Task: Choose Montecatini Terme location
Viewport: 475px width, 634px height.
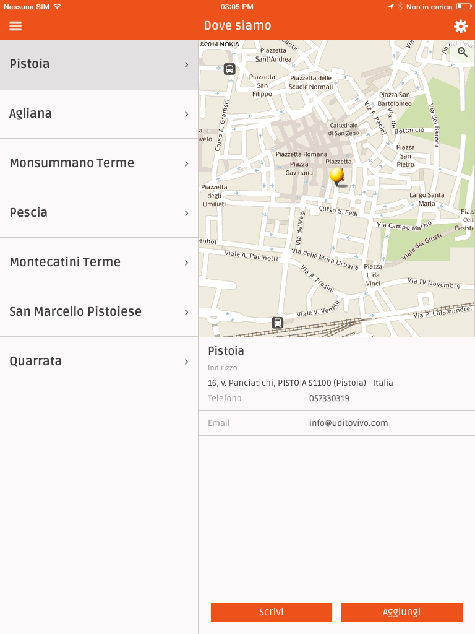Action: click(99, 263)
